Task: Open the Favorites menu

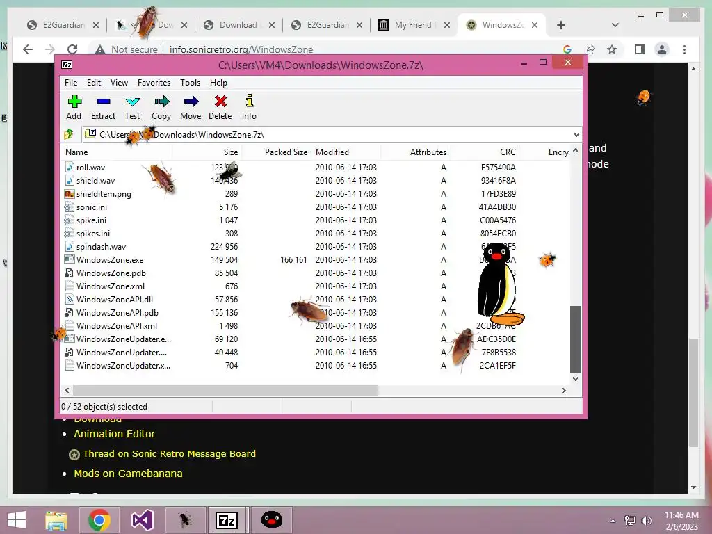Action: coord(154,83)
